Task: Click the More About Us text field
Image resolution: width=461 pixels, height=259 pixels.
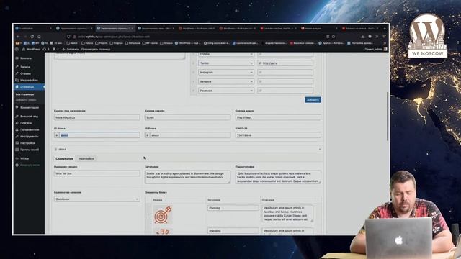Action: coord(97,117)
